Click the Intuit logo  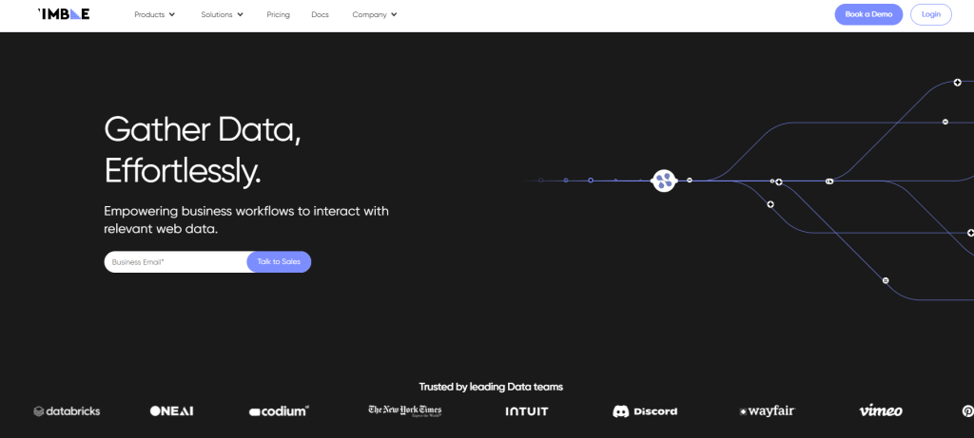click(526, 411)
